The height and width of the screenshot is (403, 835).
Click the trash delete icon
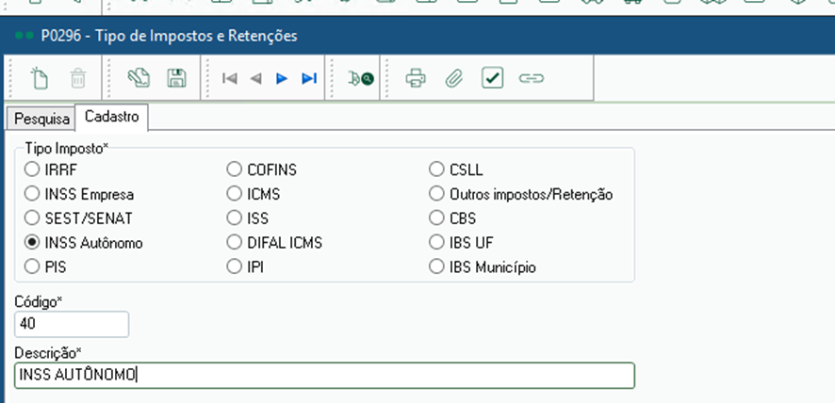click(77, 79)
